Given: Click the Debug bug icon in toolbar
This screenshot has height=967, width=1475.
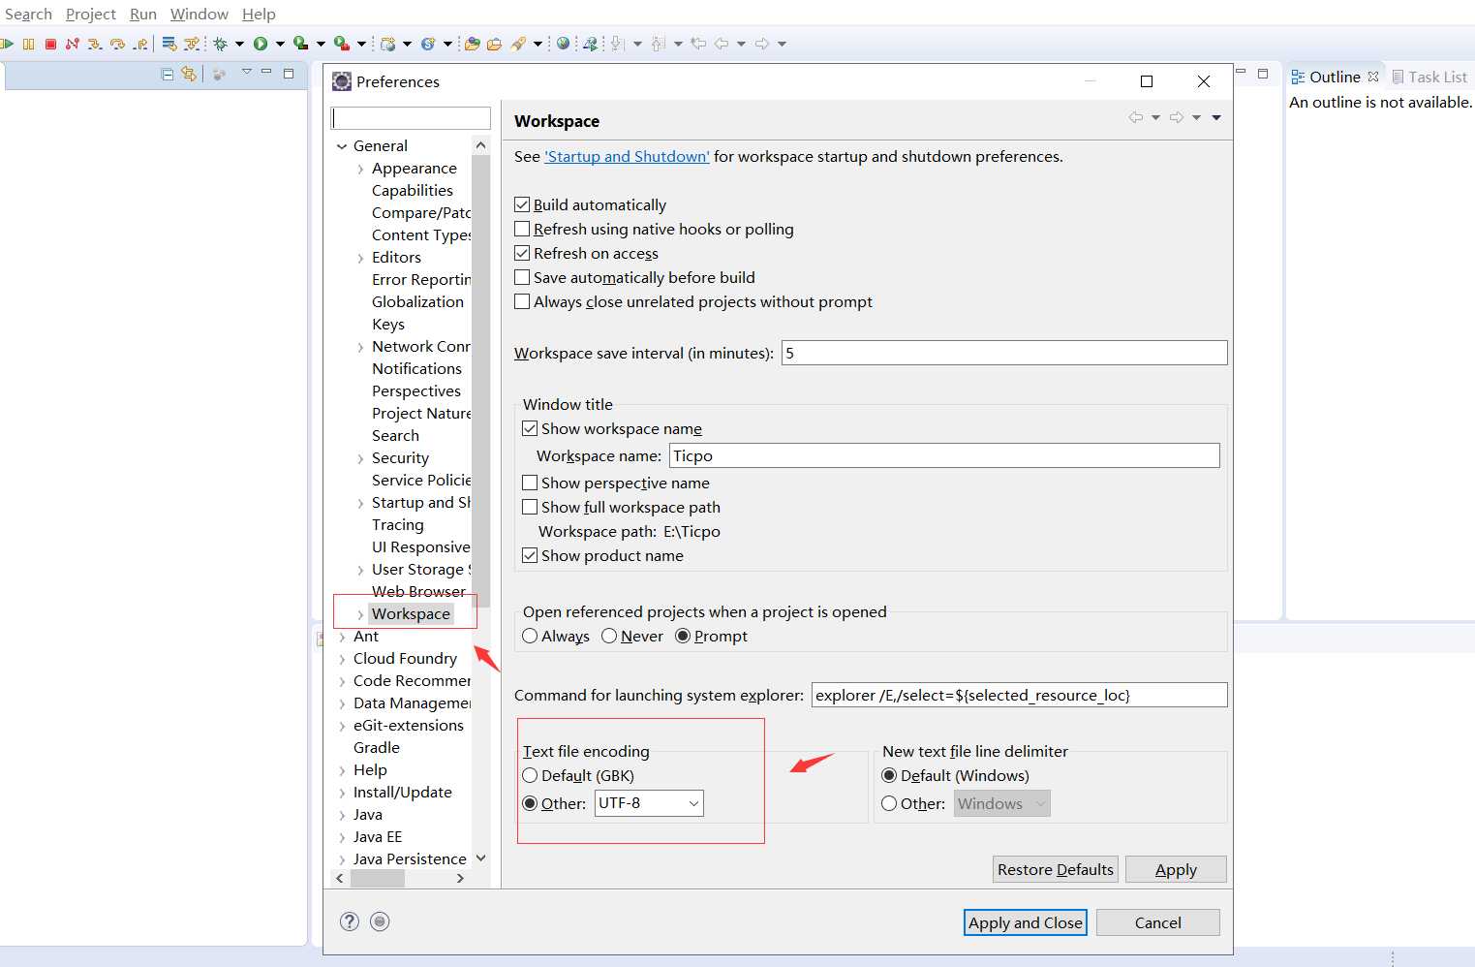Looking at the screenshot, I should (x=221, y=44).
